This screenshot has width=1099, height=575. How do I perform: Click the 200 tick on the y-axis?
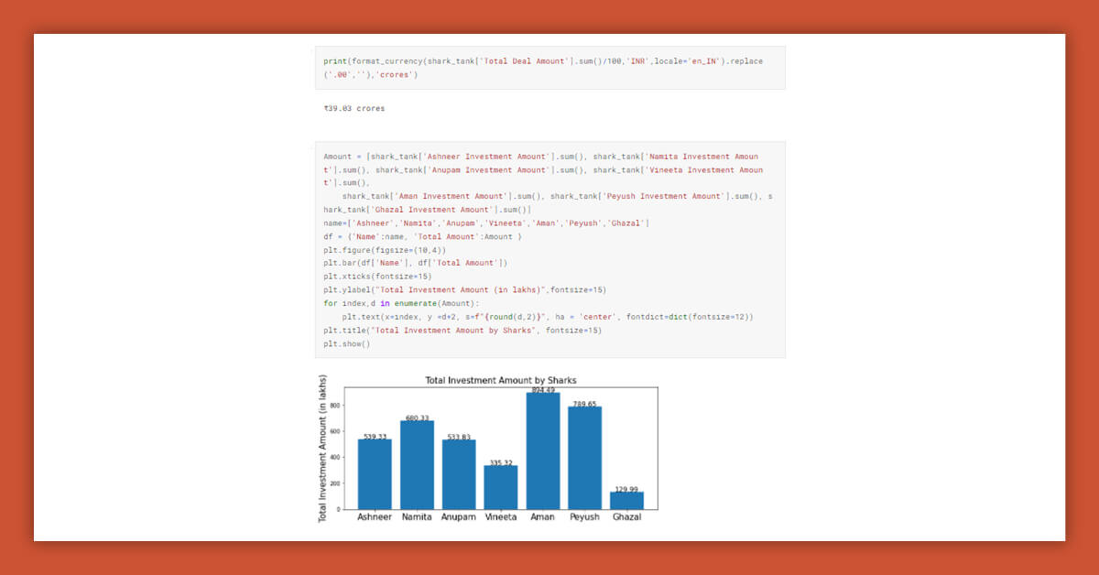[335, 483]
